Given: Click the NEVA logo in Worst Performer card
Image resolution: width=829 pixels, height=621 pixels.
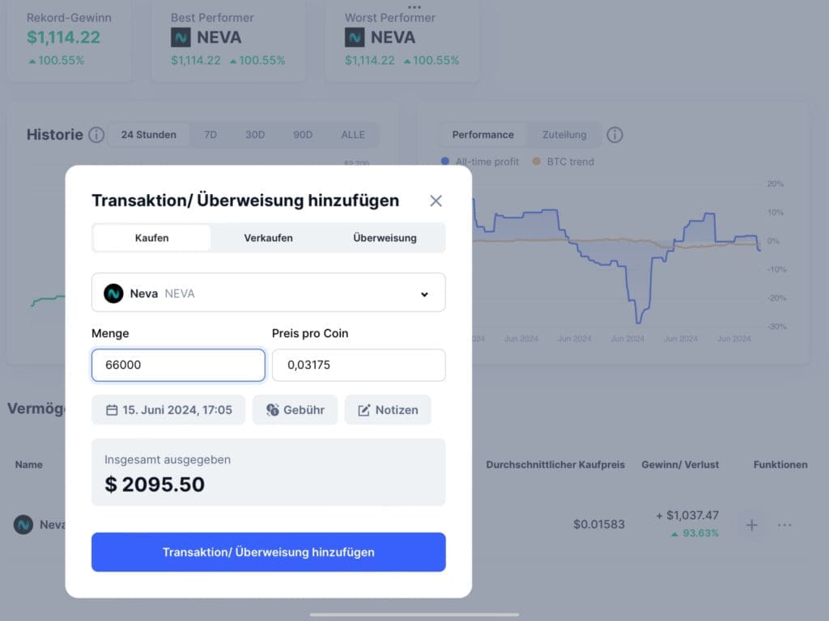Looking at the screenshot, I should click(354, 37).
